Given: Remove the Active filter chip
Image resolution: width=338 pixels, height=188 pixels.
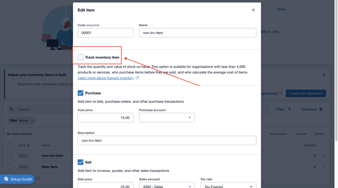Looking at the screenshot, I should click(x=32, y=121).
